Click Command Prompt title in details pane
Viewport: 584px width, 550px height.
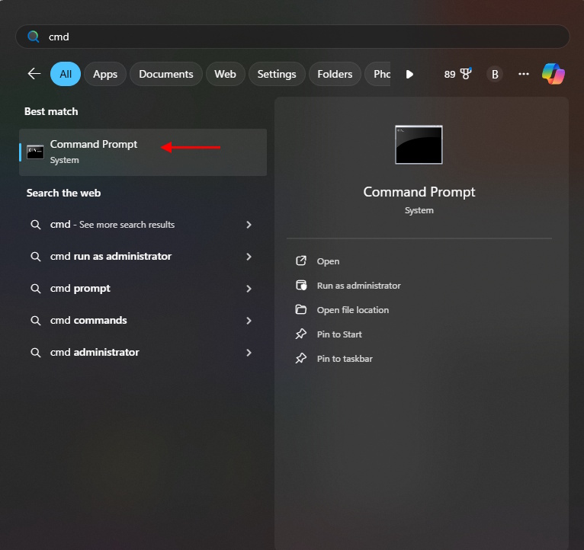[x=419, y=192]
